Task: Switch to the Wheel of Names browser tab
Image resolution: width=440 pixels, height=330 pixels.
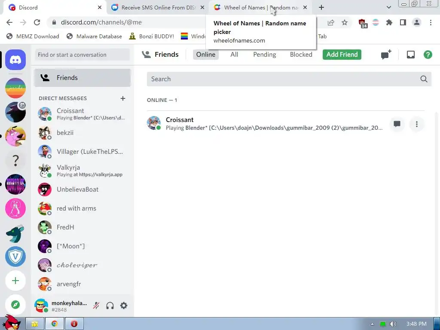Action: point(260,8)
